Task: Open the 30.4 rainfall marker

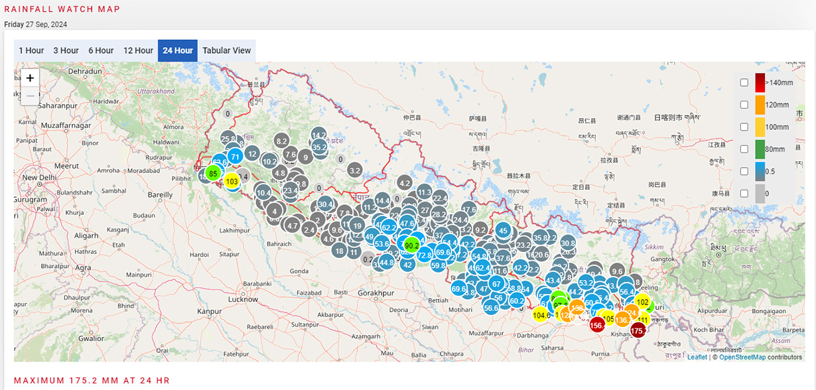Action: pos(325,204)
